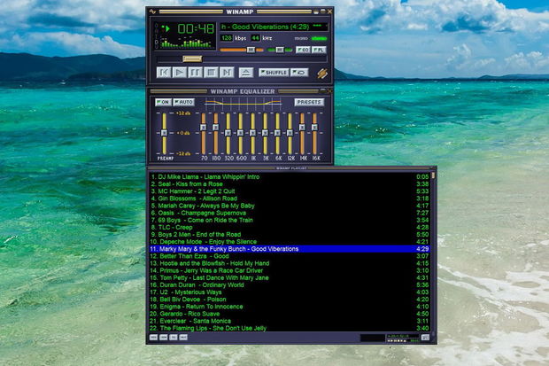Select highlighted track Good Viberations

(290, 249)
